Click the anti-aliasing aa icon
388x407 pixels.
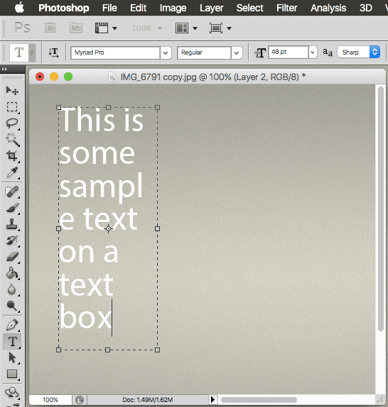pyautogui.click(x=328, y=52)
